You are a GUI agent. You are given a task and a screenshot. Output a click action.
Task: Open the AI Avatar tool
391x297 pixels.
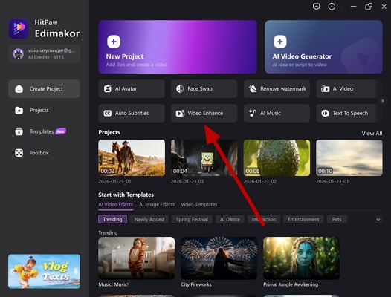click(x=132, y=88)
